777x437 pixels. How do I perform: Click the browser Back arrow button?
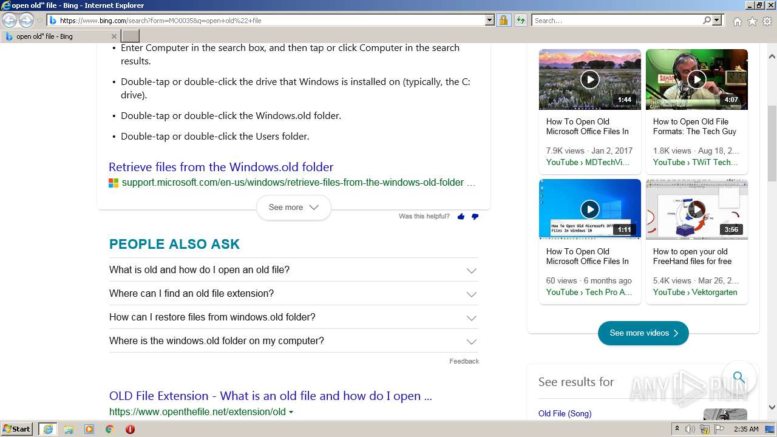[10, 20]
